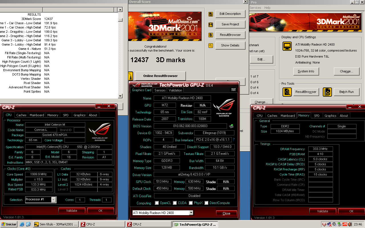365x228 pixels.
Task: Click the Save Project button
Action: click(x=230, y=24)
